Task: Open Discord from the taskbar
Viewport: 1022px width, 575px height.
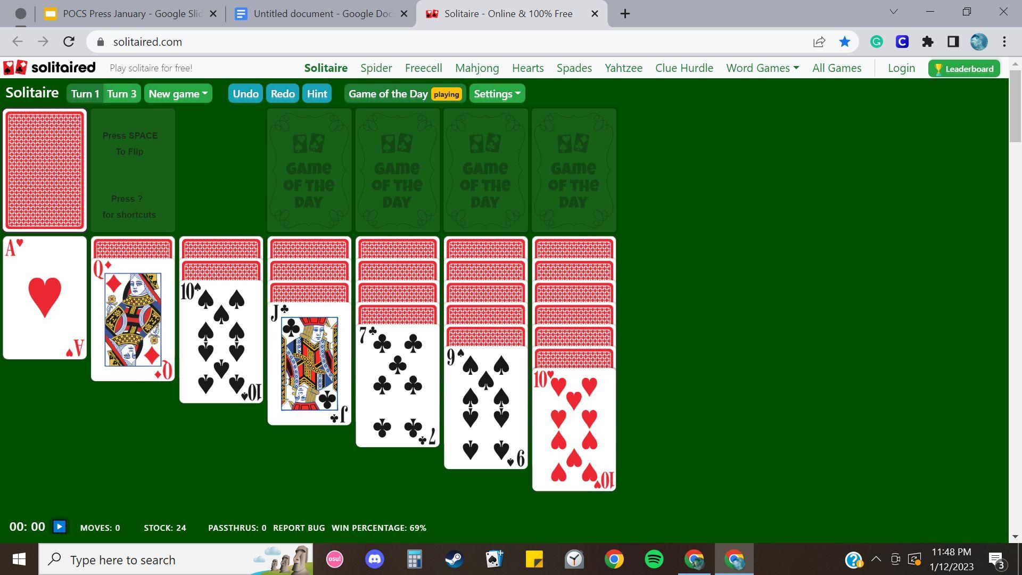Action: coord(374,560)
